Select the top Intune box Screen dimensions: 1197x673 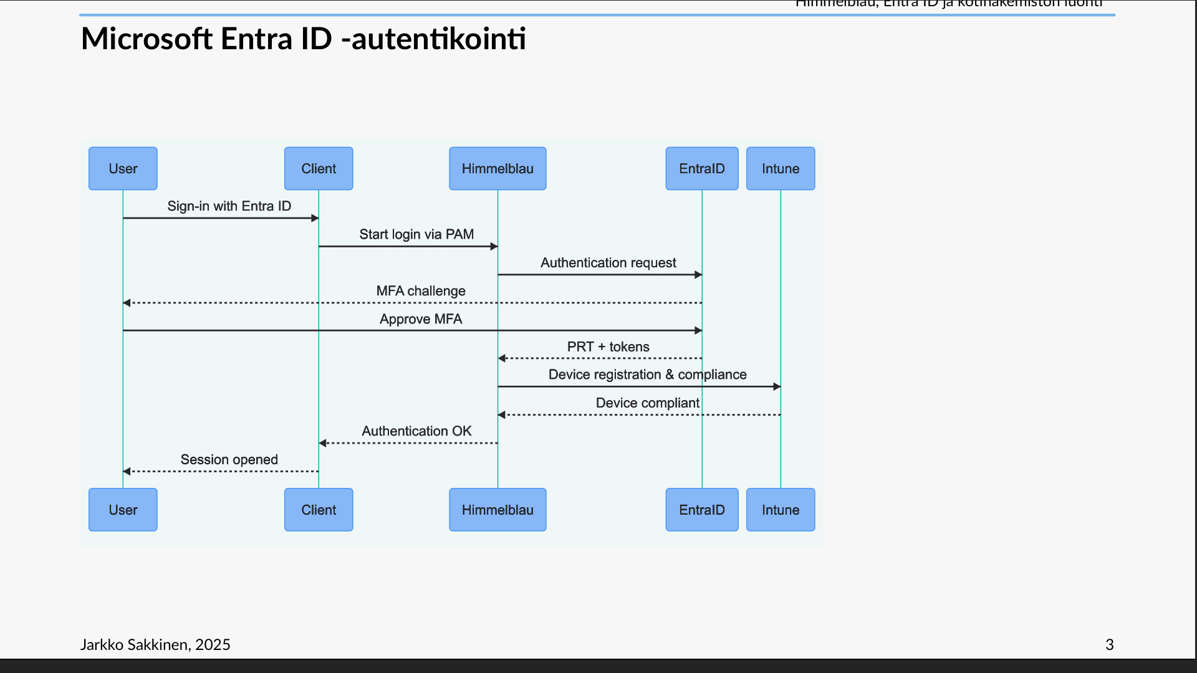tap(781, 168)
